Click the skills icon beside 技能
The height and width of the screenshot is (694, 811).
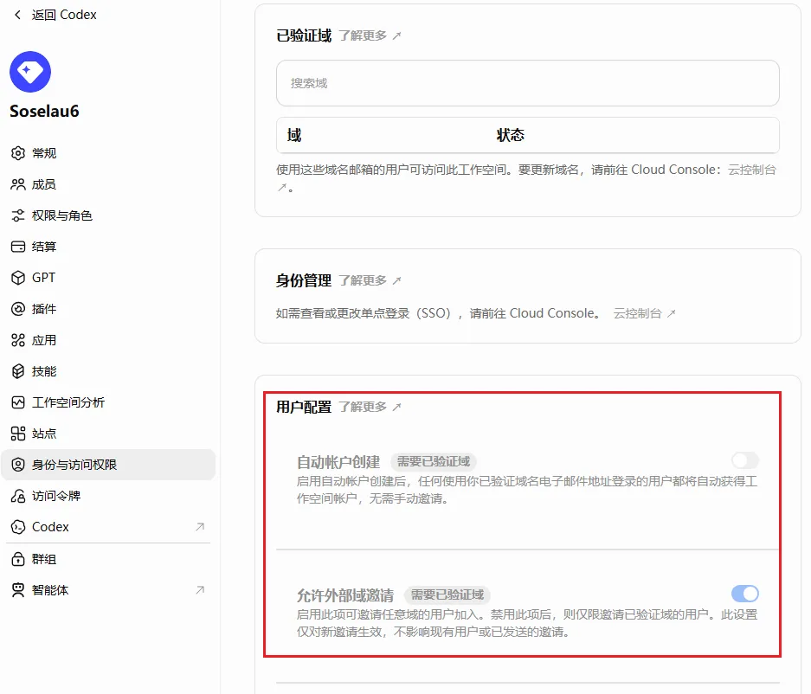pyautogui.click(x=18, y=371)
